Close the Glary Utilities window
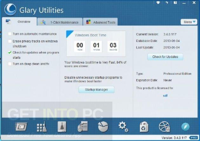200x141 pixels. click(194, 3)
